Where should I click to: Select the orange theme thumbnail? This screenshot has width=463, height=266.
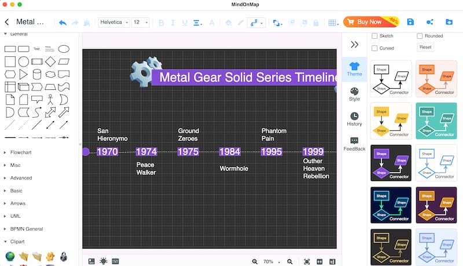coord(436,79)
